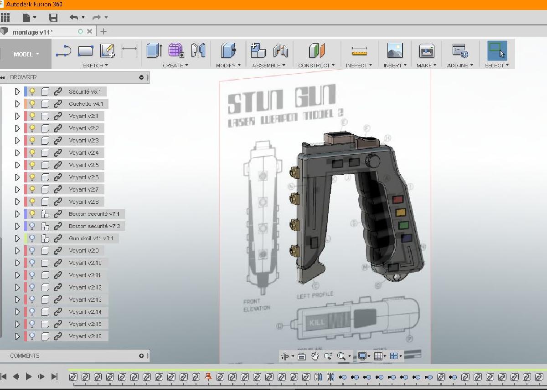Select the Press Pull modify tool

point(228,51)
